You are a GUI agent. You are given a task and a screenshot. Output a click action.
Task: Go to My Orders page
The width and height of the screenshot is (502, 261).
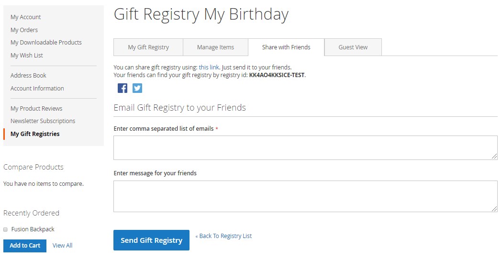pyautogui.click(x=24, y=30)
